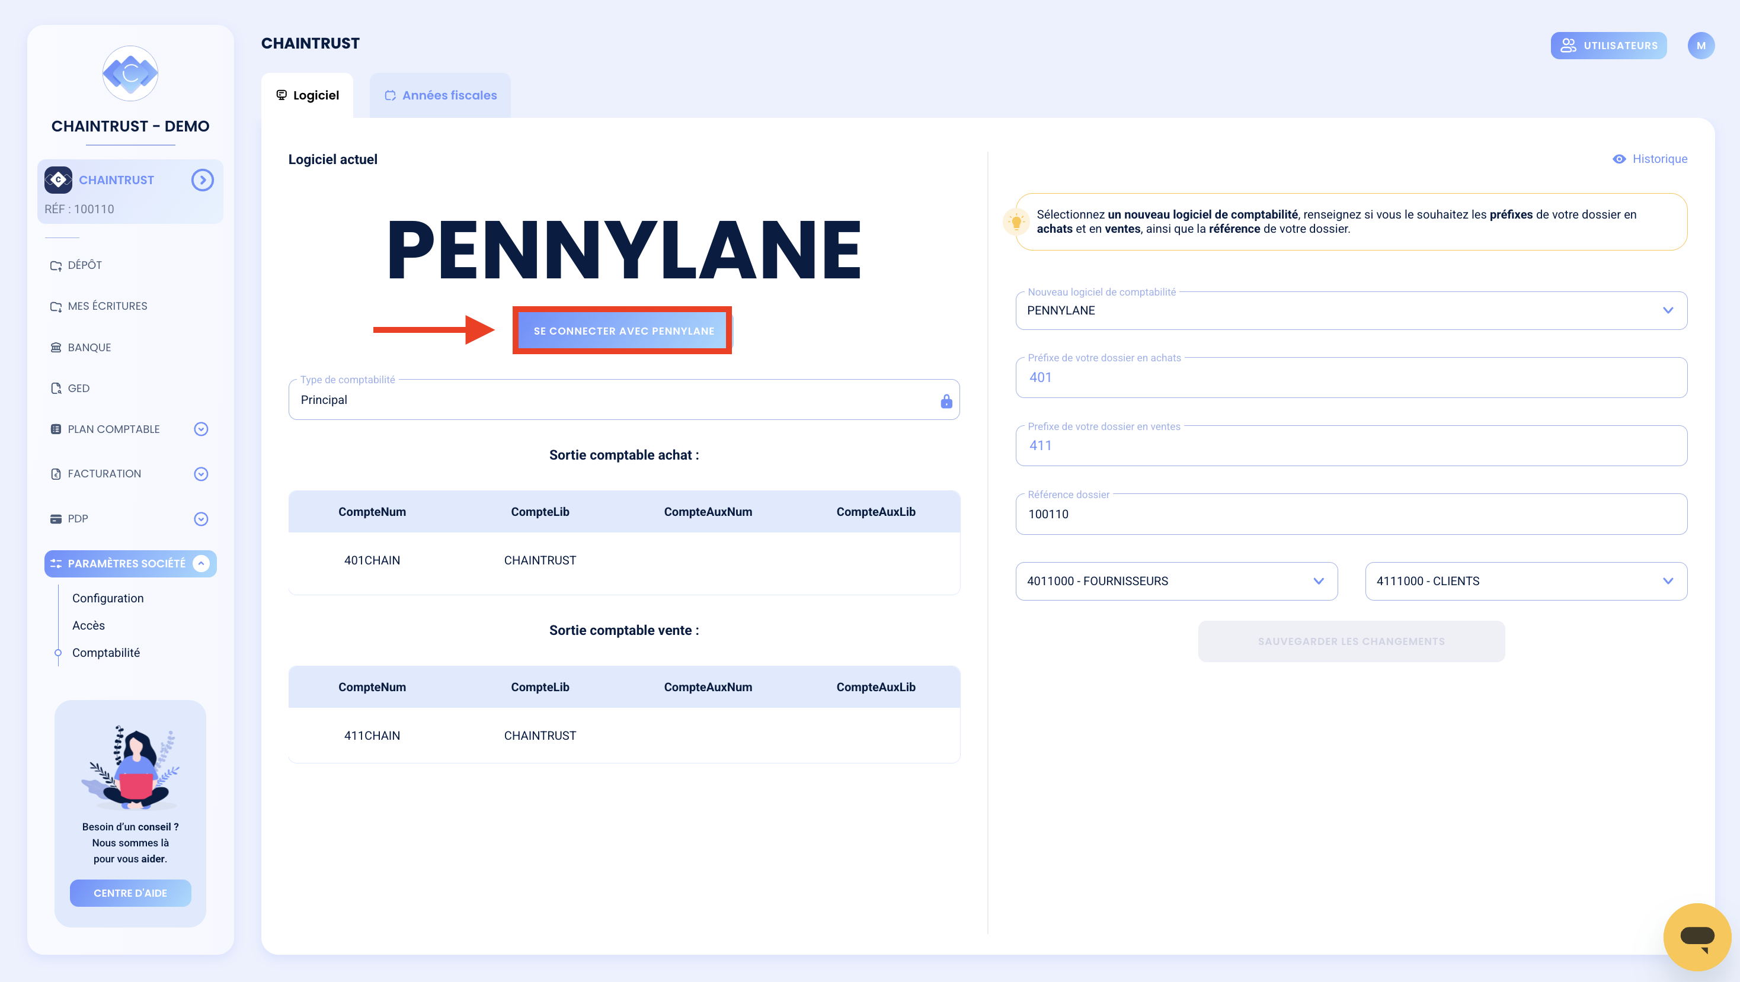Click the Historique eye icon
The height and width of the screenshot is (982, 1740).
tap(1619, 159)
